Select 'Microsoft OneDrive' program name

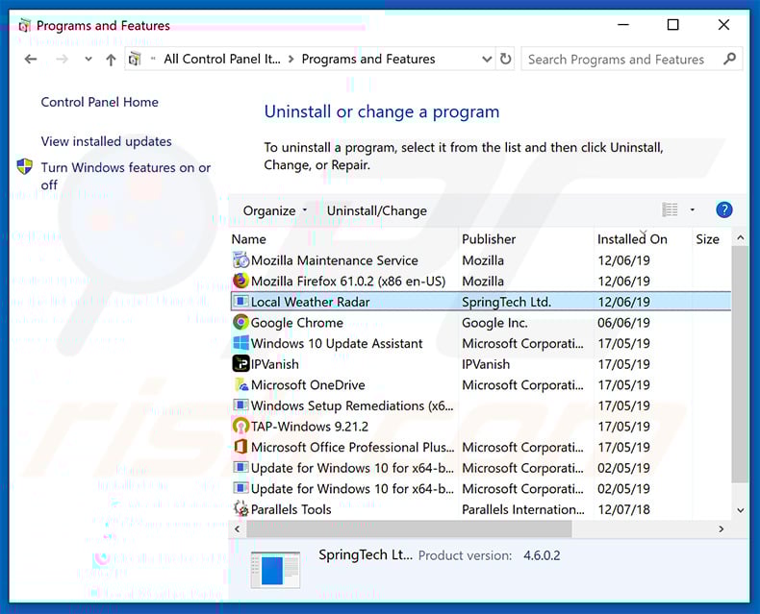point(308,385)
